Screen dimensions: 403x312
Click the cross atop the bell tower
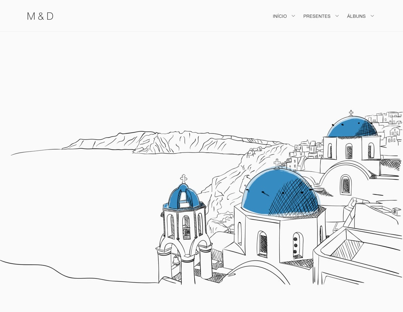coord(184,178)
